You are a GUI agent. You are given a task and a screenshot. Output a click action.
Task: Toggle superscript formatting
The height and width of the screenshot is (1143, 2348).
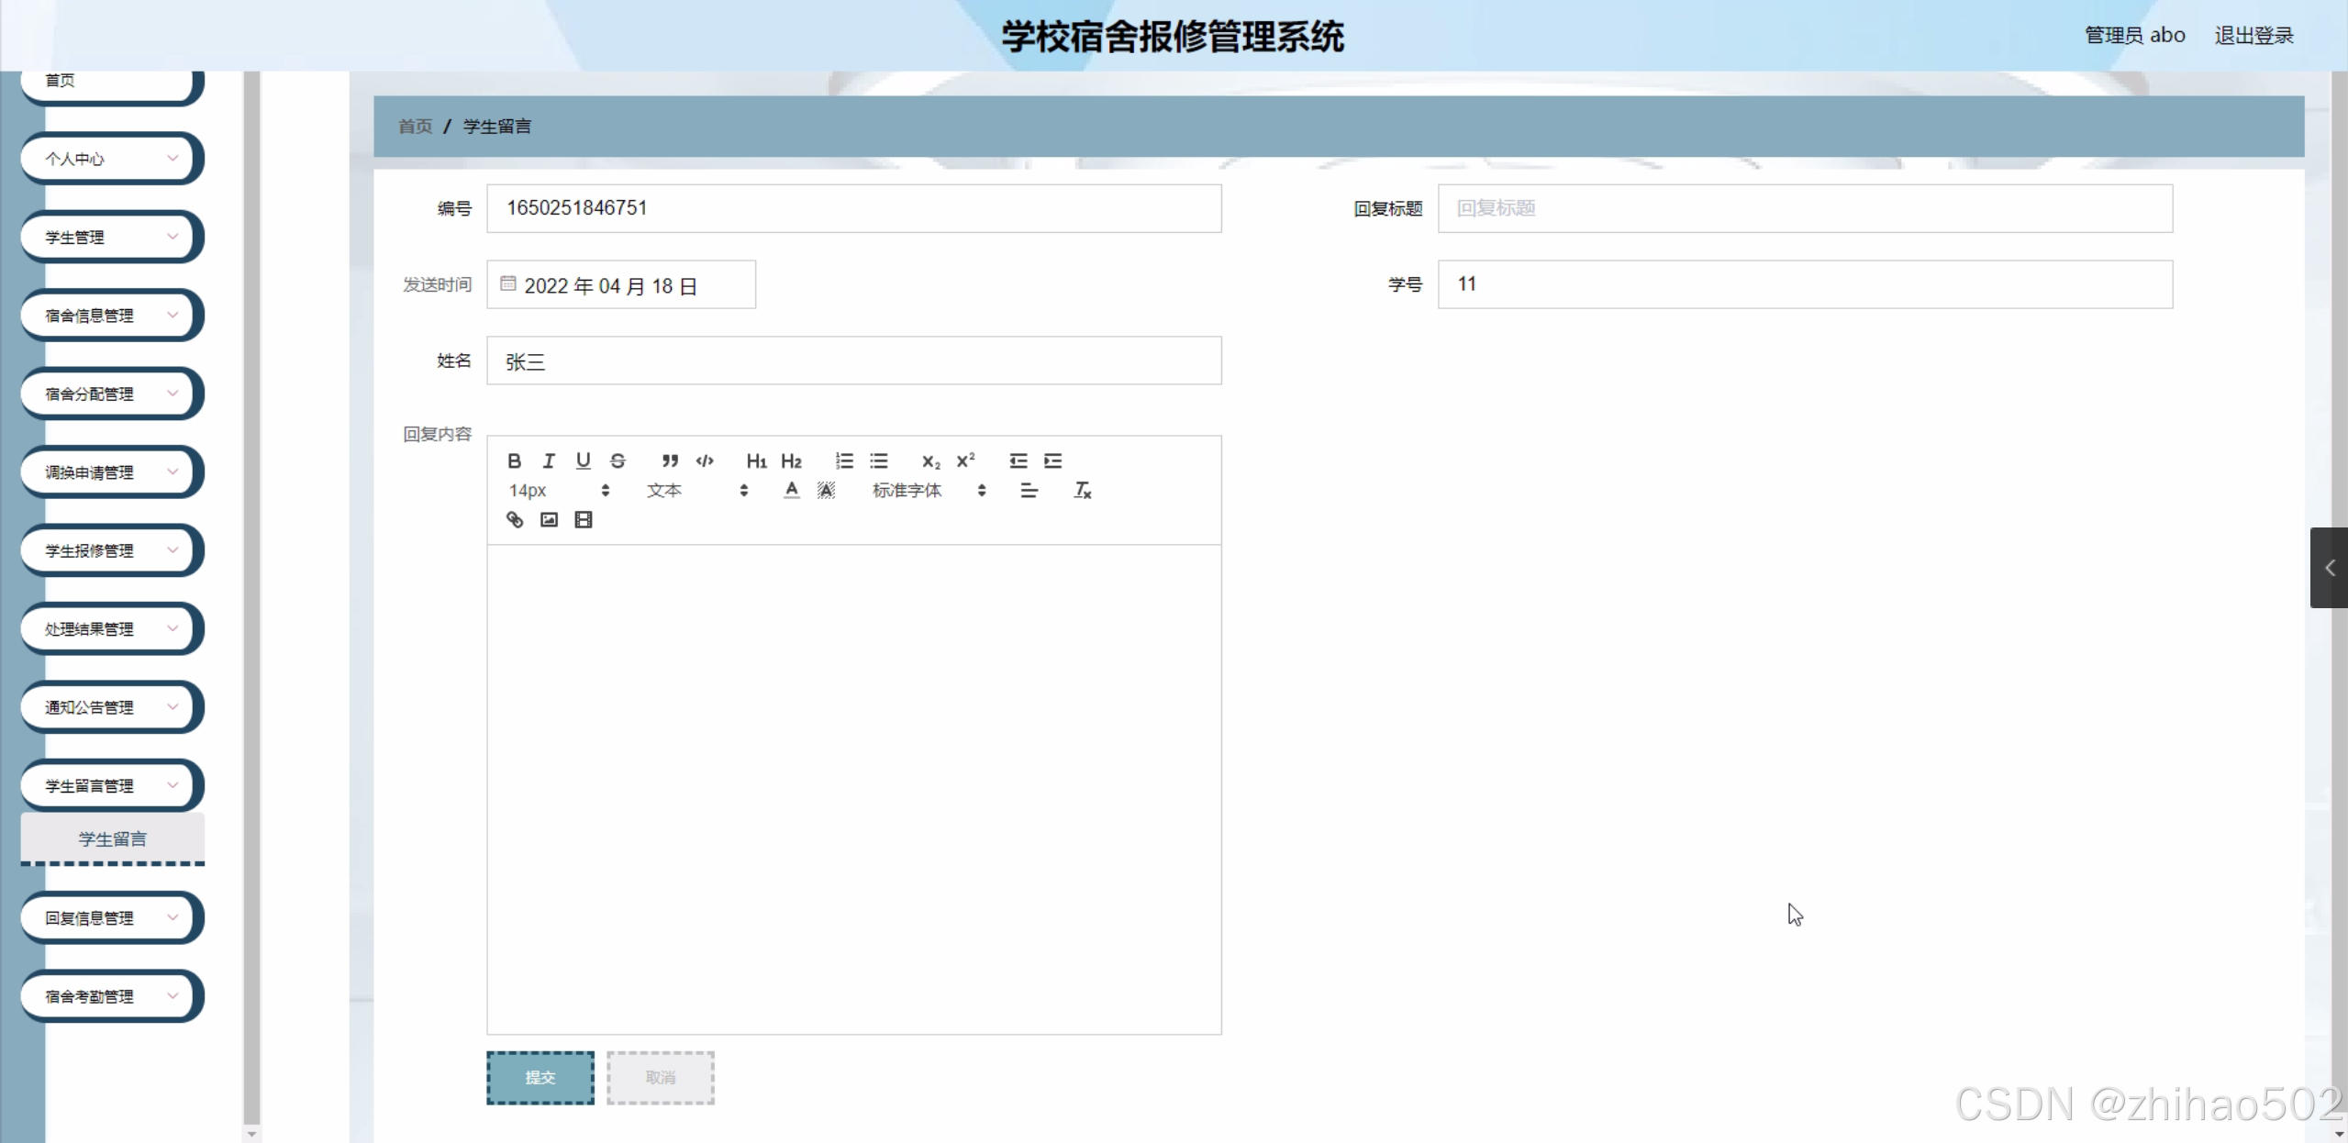(x=965, y=461)
